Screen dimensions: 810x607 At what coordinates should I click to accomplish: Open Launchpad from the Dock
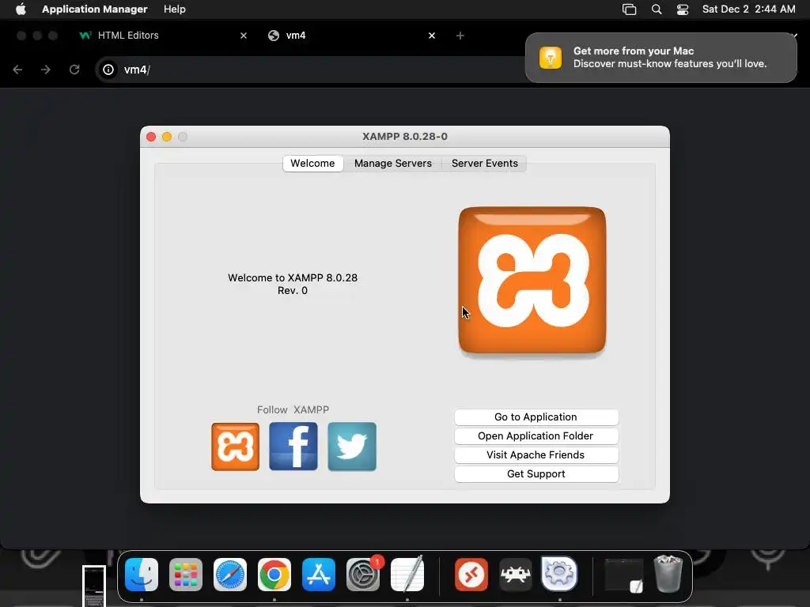[x=185, y=575]
